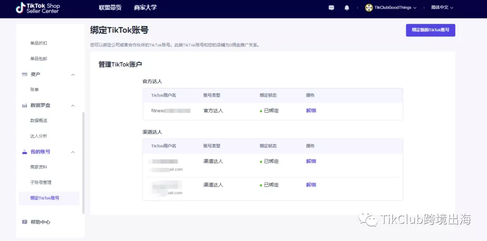Open the 商家大学 top menu
Viewport: 487px width, 241px height.
145,8
